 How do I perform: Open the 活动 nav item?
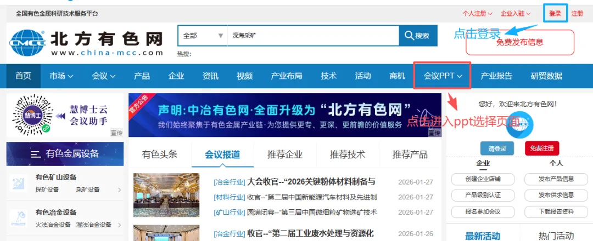click(x=363, y=76)
